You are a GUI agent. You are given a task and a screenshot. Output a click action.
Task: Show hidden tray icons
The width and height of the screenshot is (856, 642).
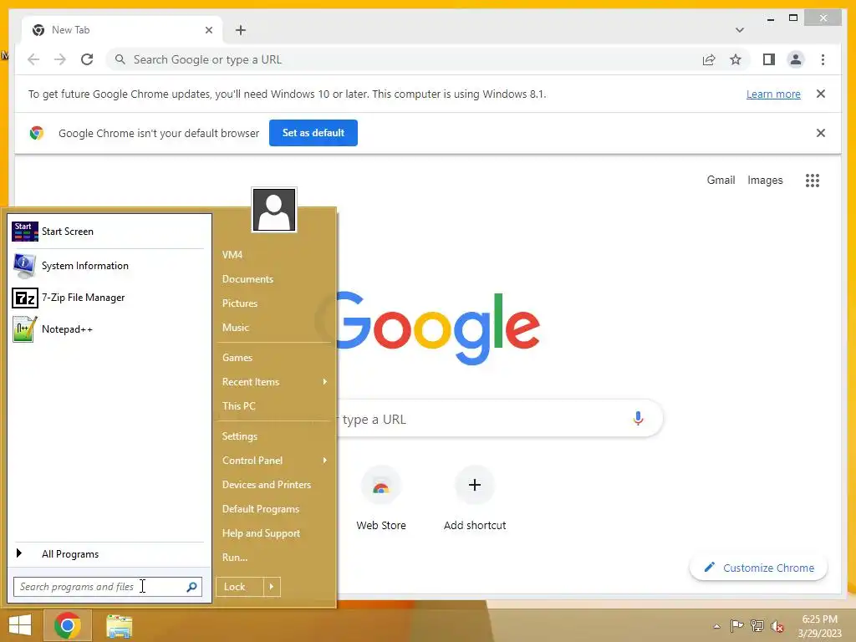tap(716, 626)
